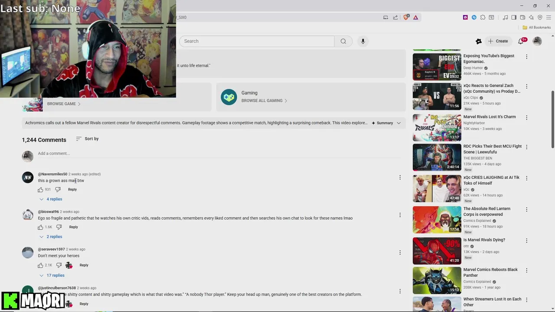Expand the 17 replies under @seraveev1597

pyautogui.click(x=52, y=275)
